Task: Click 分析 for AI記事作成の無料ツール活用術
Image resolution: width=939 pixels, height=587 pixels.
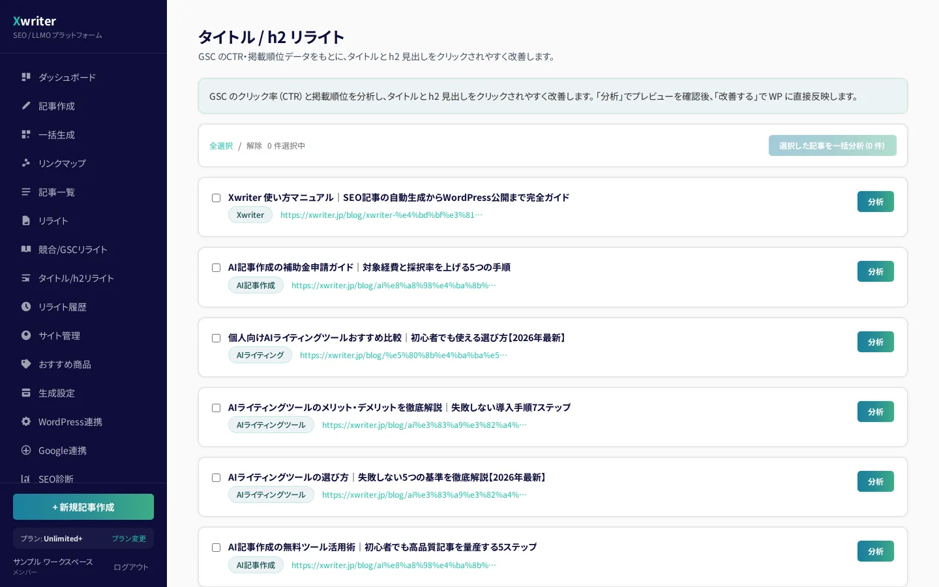Action: (x=876, y=551)
